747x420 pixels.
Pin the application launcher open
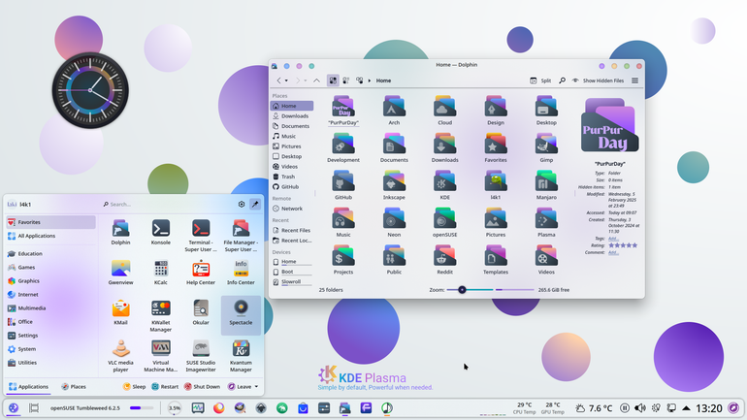255,205
